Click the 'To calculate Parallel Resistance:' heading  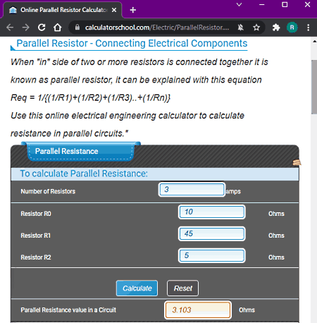click(x=84, y=173)
